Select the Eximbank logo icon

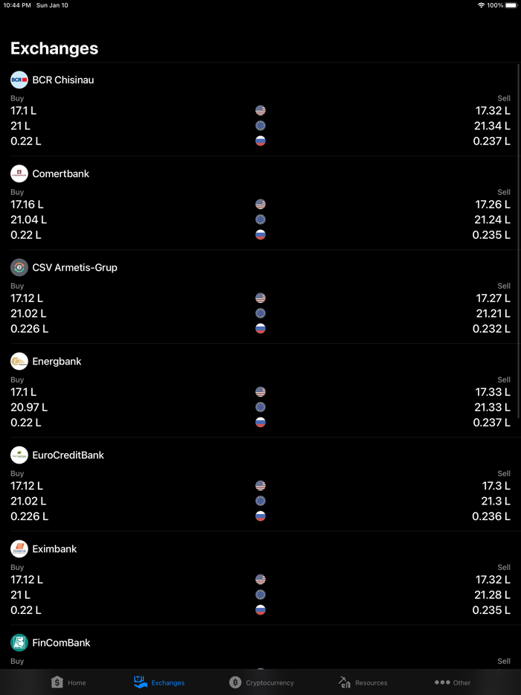(19, 548)
